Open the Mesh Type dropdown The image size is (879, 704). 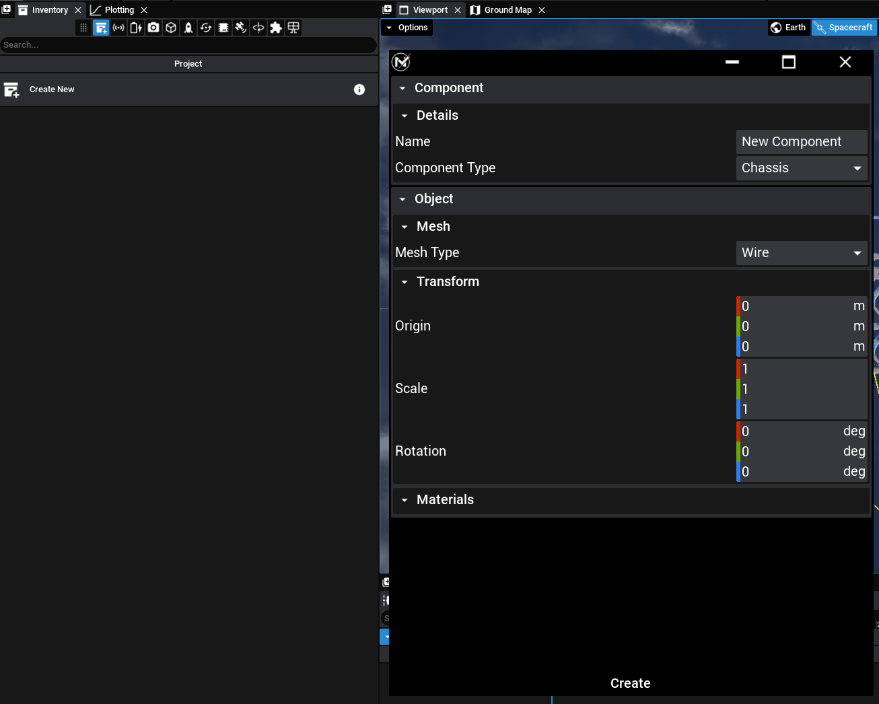[x=801, y=253]
